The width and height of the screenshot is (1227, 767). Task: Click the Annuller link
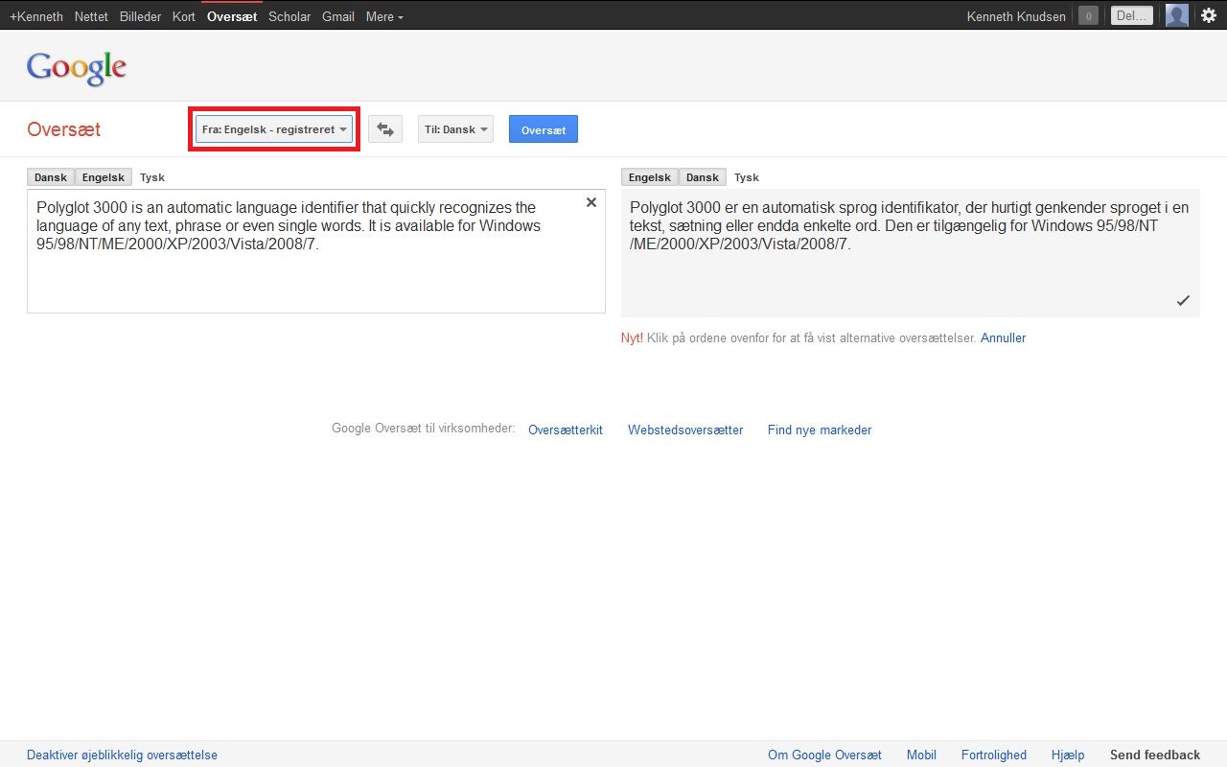(x=1003, y=337)
